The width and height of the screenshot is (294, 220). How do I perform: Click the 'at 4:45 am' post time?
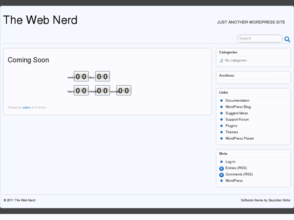[x=38, y=107]
